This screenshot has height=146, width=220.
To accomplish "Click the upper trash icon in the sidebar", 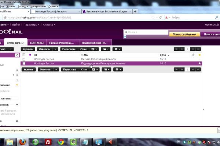I will tap(17, 70).
